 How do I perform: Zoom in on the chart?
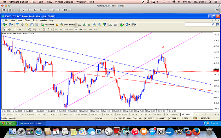coord(95,25)
